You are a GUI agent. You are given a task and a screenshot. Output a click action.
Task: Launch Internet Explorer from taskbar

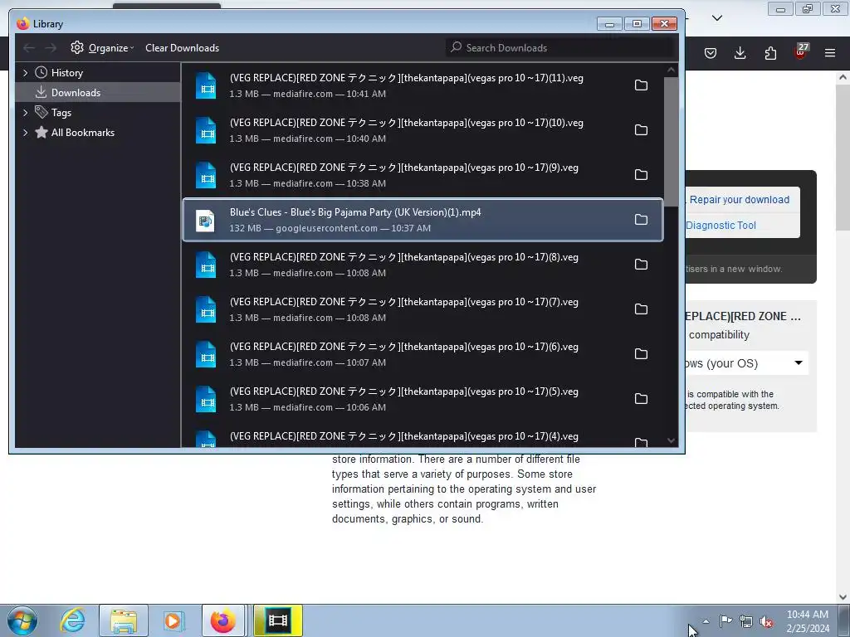pos(73,620)
